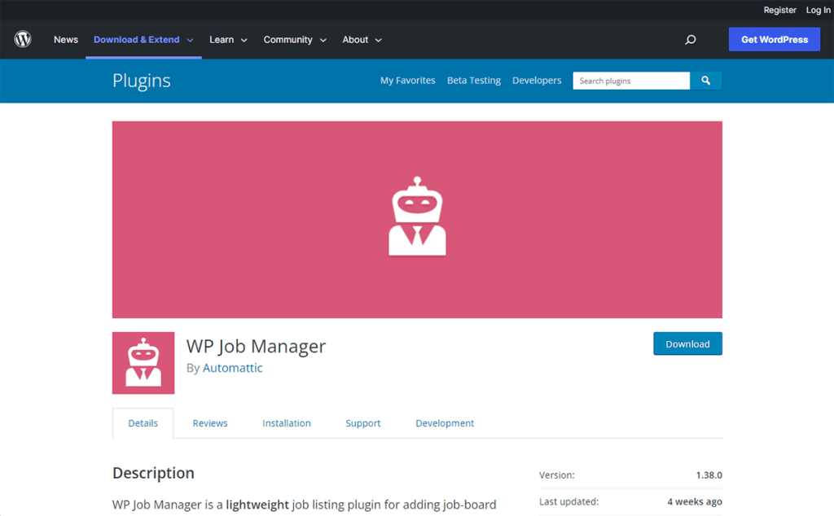The height and width of the screenshot is (516, 834).
Task: Submit plugin search with magnifier button
Action: click(706, 81)
